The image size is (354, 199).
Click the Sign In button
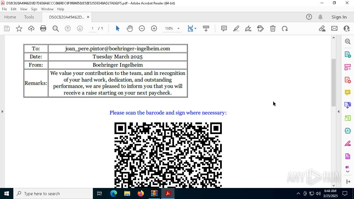coord(339,17)
